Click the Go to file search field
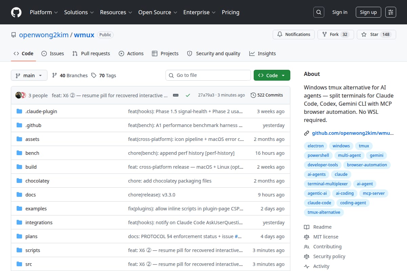Screen dimensions: 407x271 tap(208, 75)
